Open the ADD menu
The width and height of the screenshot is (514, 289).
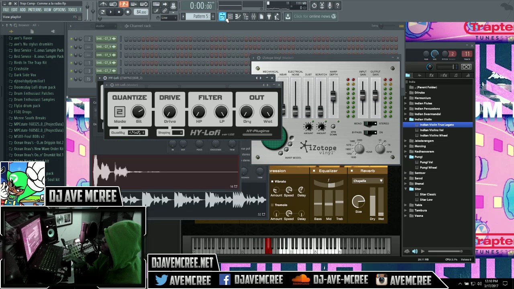(23, 10)
